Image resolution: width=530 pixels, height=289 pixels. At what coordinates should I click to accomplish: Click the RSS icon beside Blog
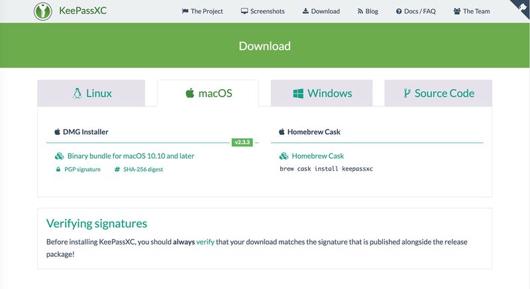tap(360, 11)
